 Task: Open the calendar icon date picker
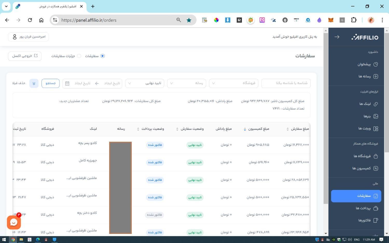[x=67, y=83]
